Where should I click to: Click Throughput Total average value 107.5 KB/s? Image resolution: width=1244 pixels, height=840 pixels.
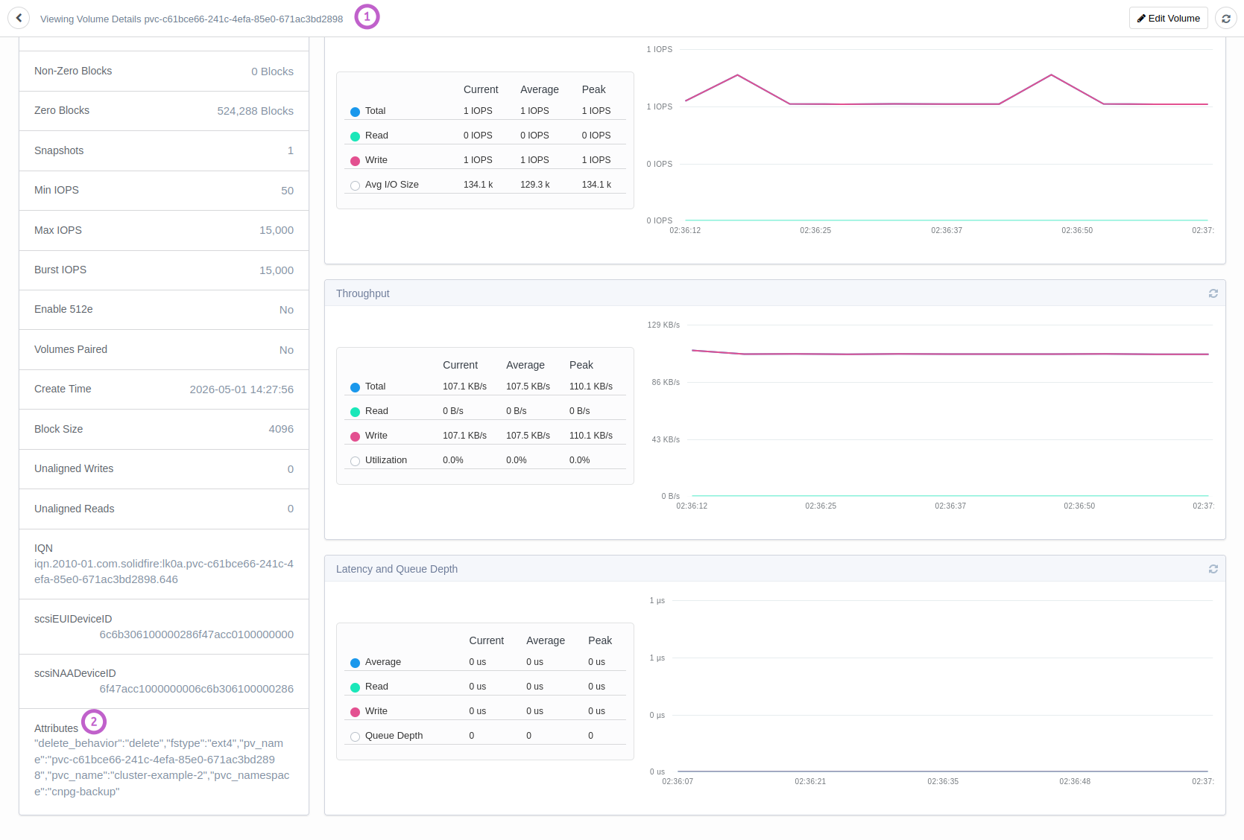point(528,386)
